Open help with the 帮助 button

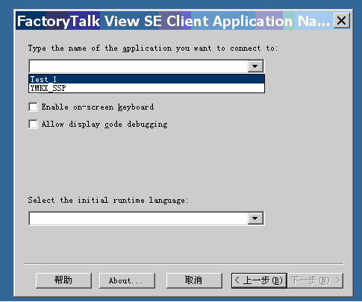pyautogui.click(x=63, y=280)
